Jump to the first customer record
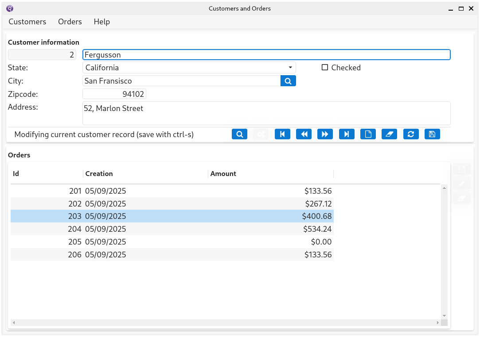 coord(282,134)
